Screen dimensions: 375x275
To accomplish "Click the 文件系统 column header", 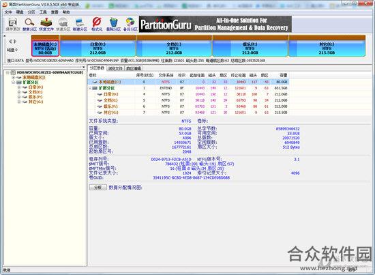I will tap(166, 75).
